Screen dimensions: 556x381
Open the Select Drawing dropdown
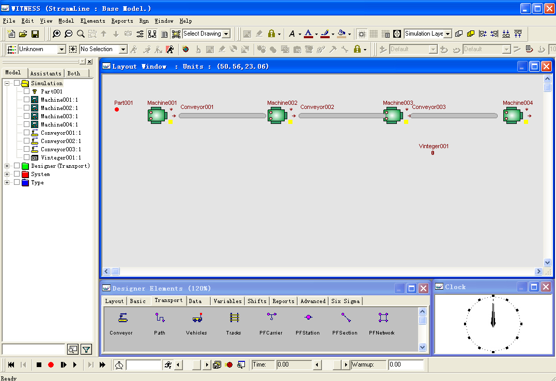226,34
